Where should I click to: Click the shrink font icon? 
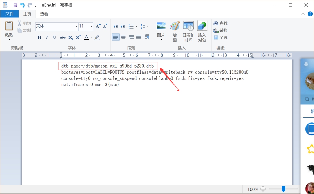coord(105,26)
